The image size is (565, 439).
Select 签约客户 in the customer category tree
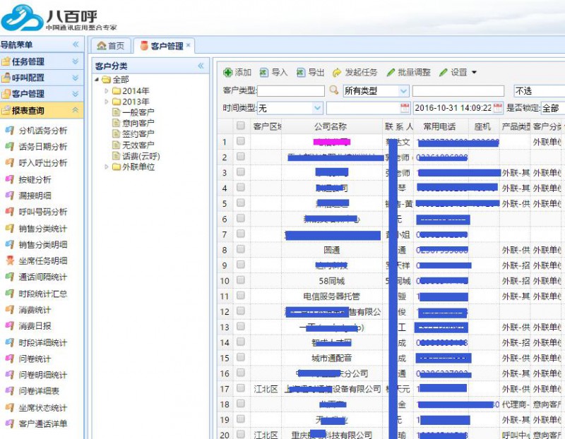pos(138,134)
